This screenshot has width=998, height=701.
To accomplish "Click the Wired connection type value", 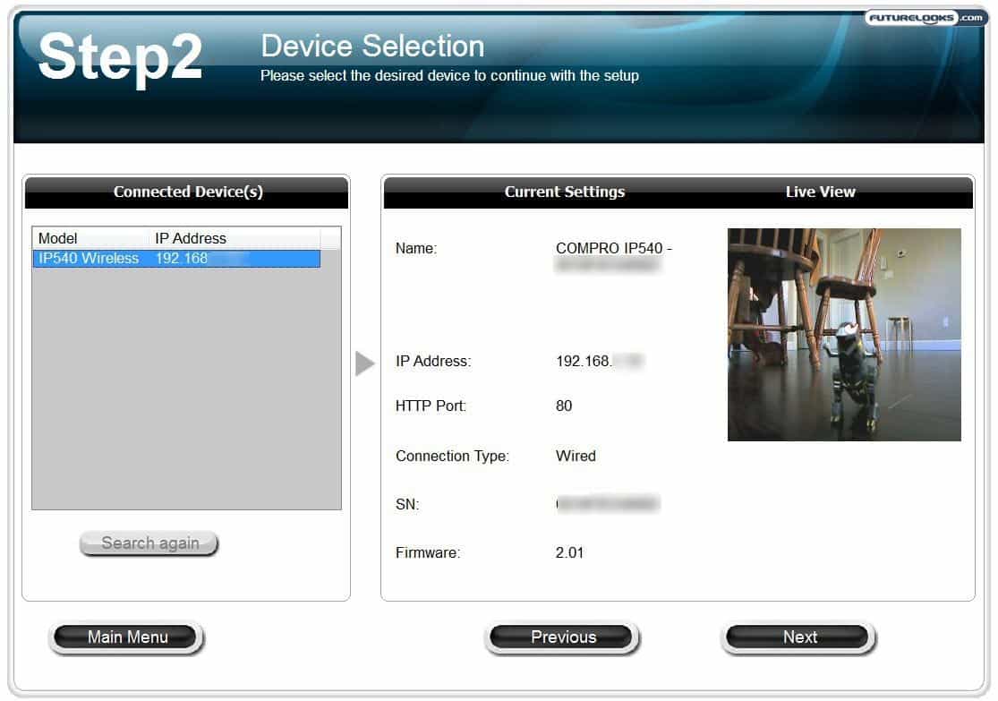I will click(576, 456).
